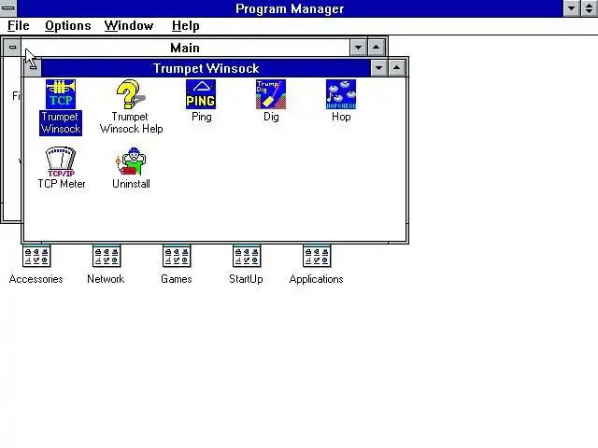The width and height of the screenshot is (598, 448).
Task: Click the 'Ping' label text
Action: [202, 117]
